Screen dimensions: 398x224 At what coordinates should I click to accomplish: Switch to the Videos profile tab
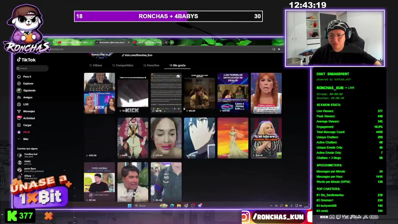[95, 65]
